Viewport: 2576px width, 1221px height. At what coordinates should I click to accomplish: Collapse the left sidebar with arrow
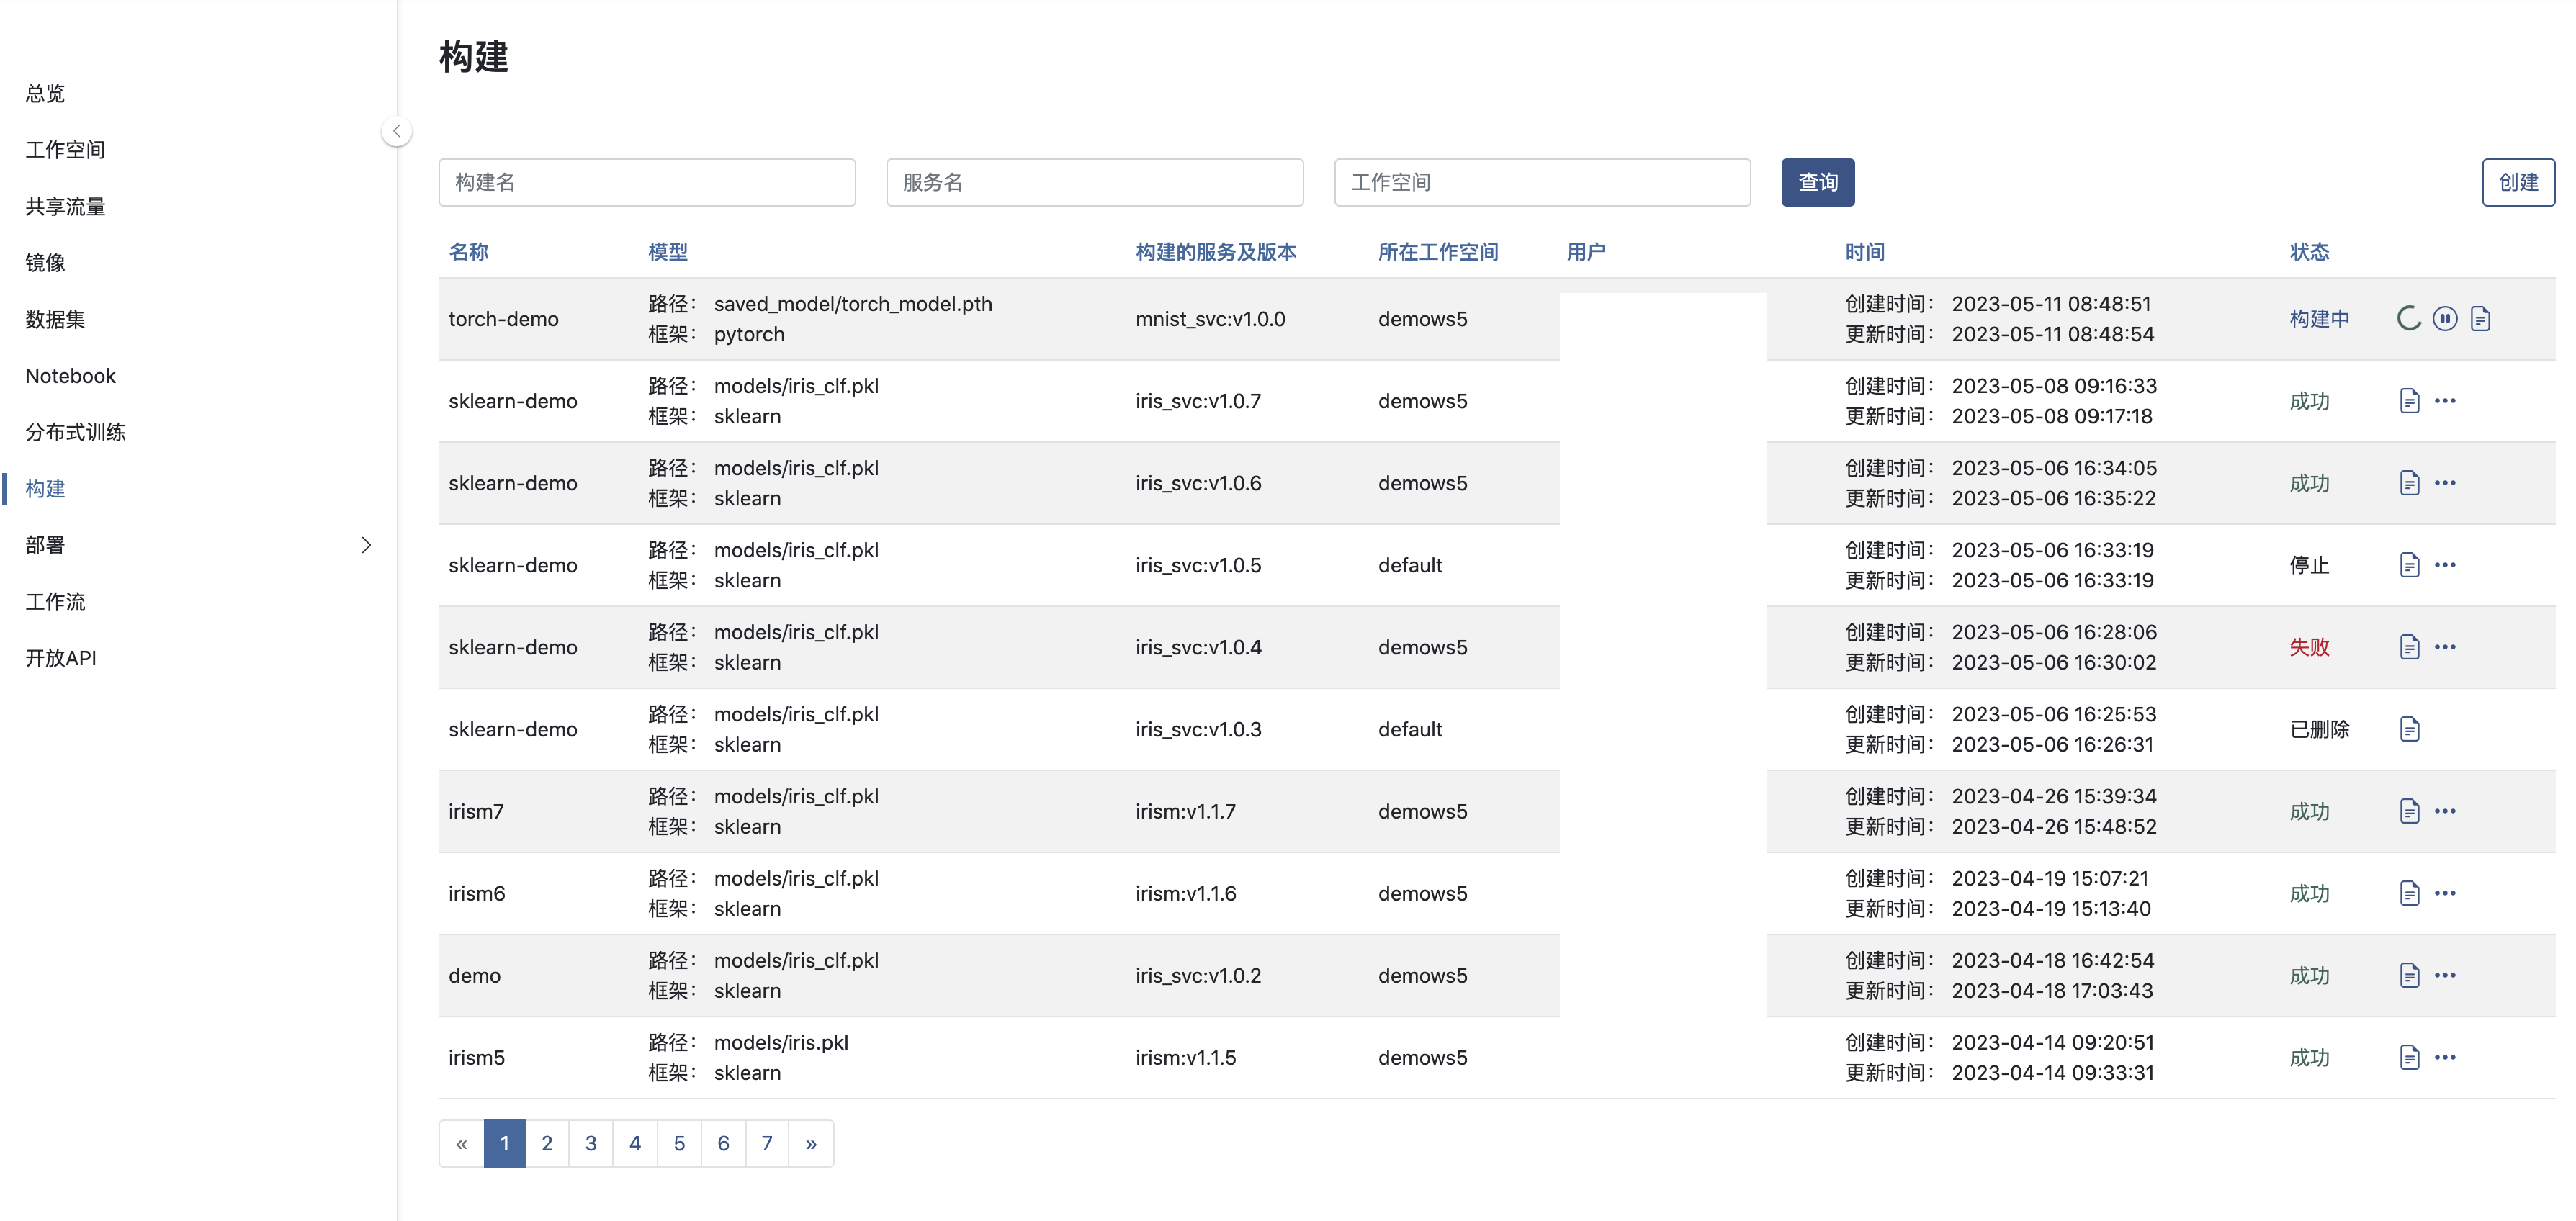[x=397, y=131]
